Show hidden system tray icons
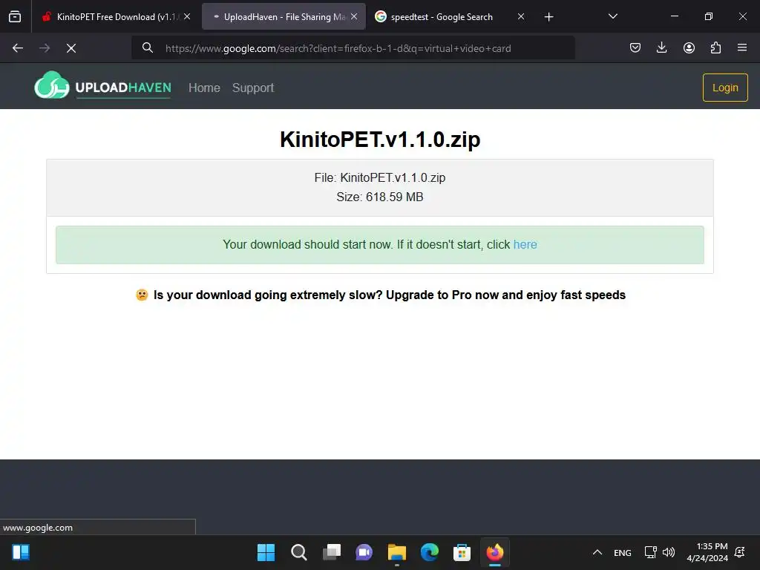760x570 pixels. (597, 552)
